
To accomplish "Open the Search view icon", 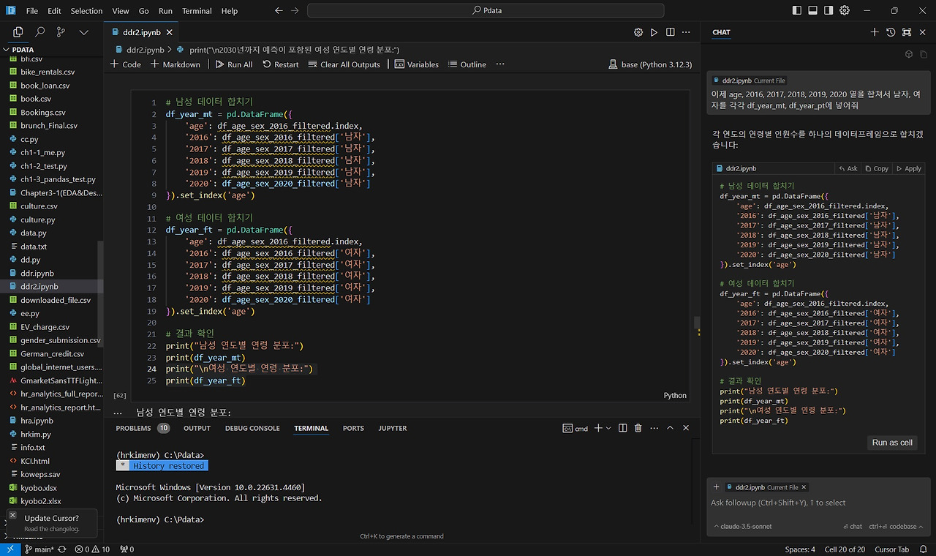I will 40,32.
